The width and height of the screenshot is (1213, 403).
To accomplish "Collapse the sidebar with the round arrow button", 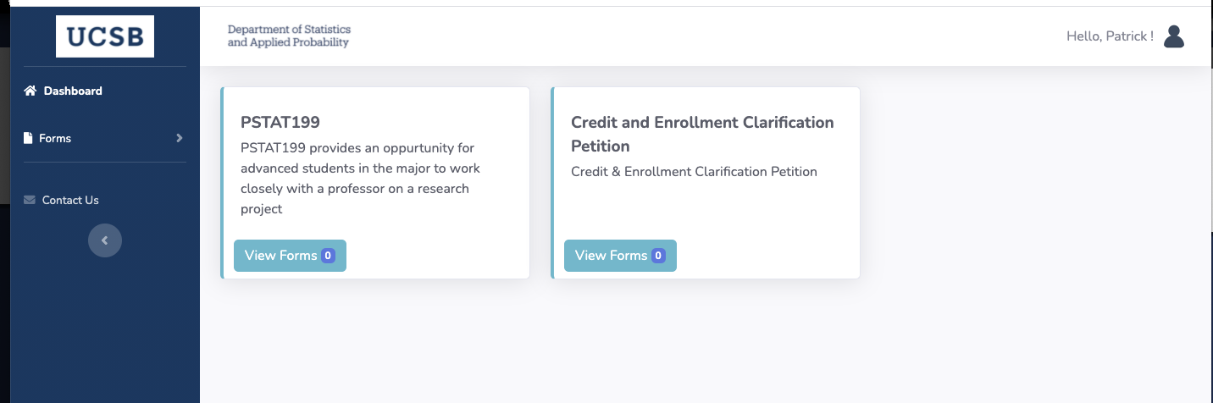I will point(105,240).
